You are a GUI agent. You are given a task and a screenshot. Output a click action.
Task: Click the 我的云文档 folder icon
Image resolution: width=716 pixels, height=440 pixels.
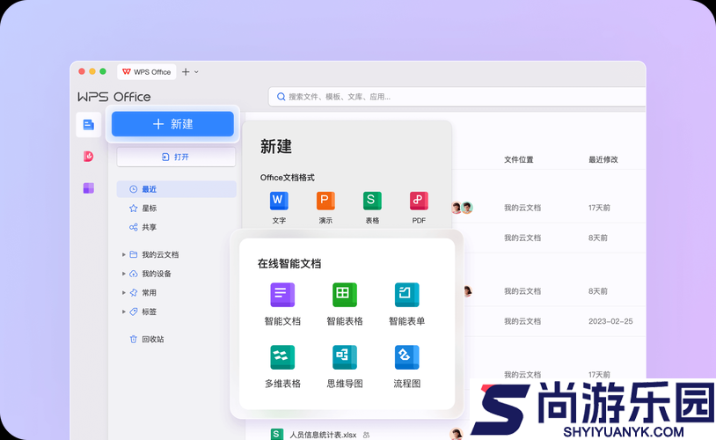point(134,254)
